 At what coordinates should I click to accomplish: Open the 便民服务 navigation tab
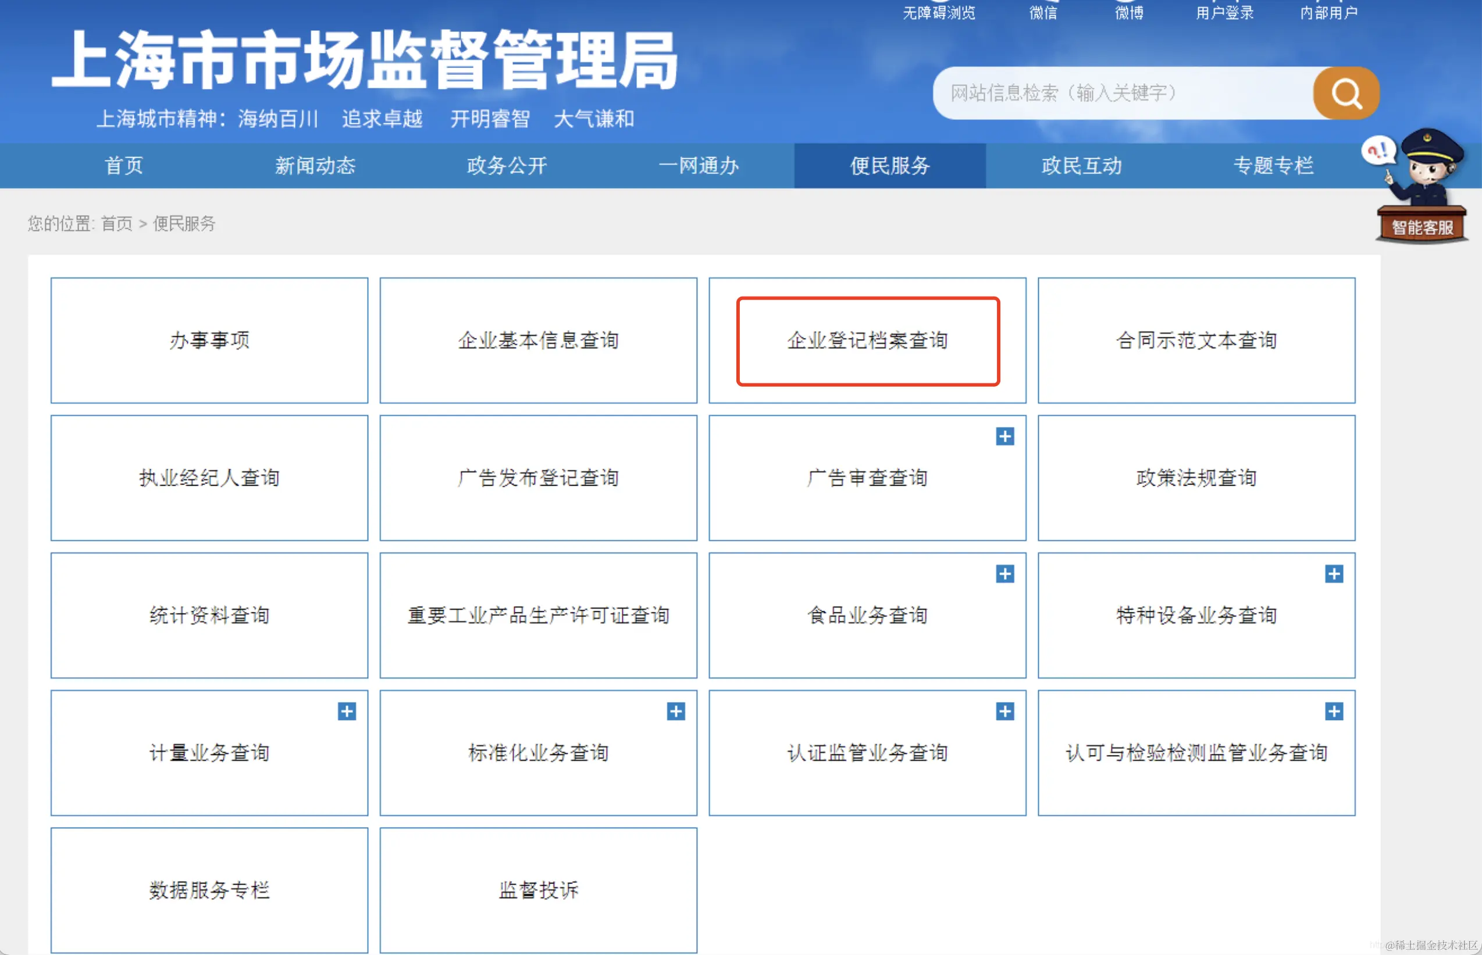[x=890, y=166]
